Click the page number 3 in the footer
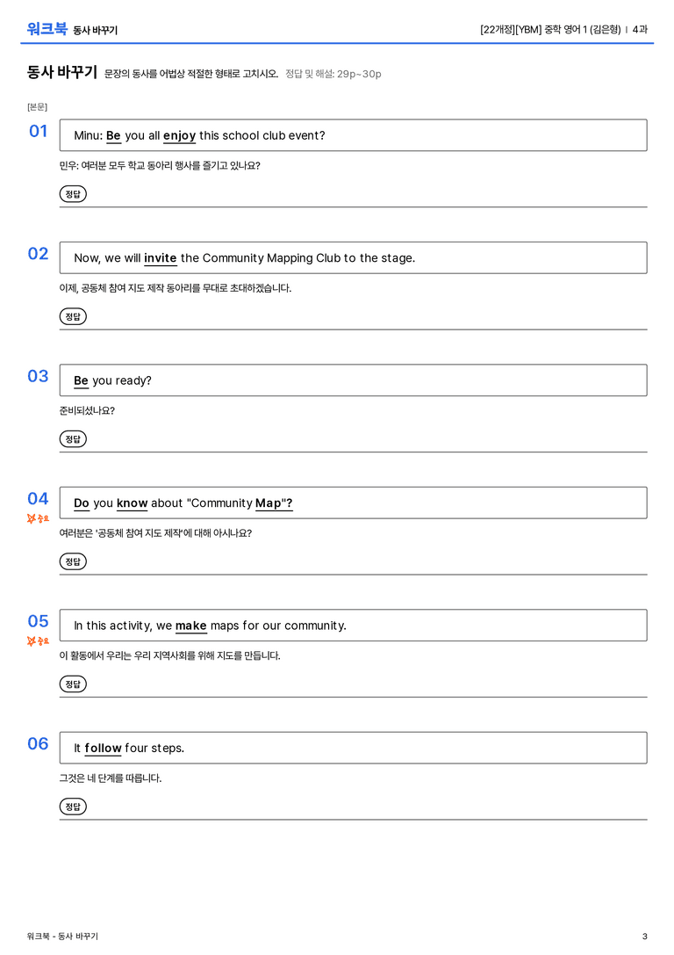Screen dimensions: 674x955 645,937
